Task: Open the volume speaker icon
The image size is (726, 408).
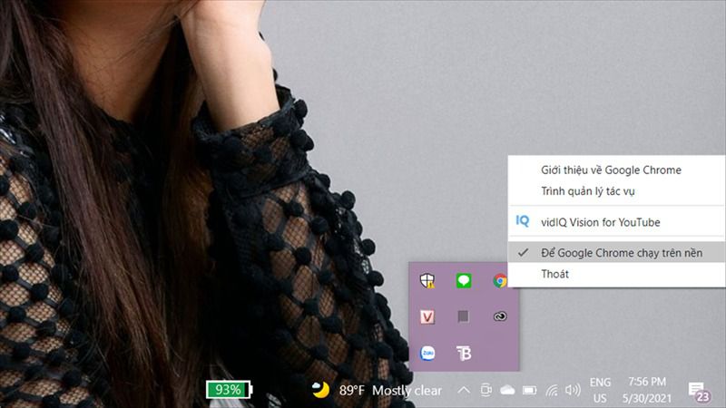Action: coord(573,391)
